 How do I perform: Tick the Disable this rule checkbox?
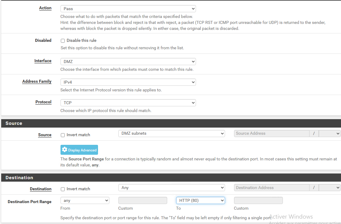click(x=63, y=41)
